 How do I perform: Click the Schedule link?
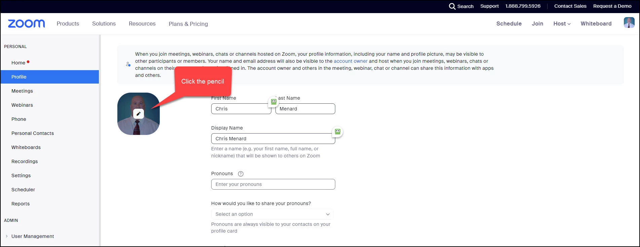point(509,23)
